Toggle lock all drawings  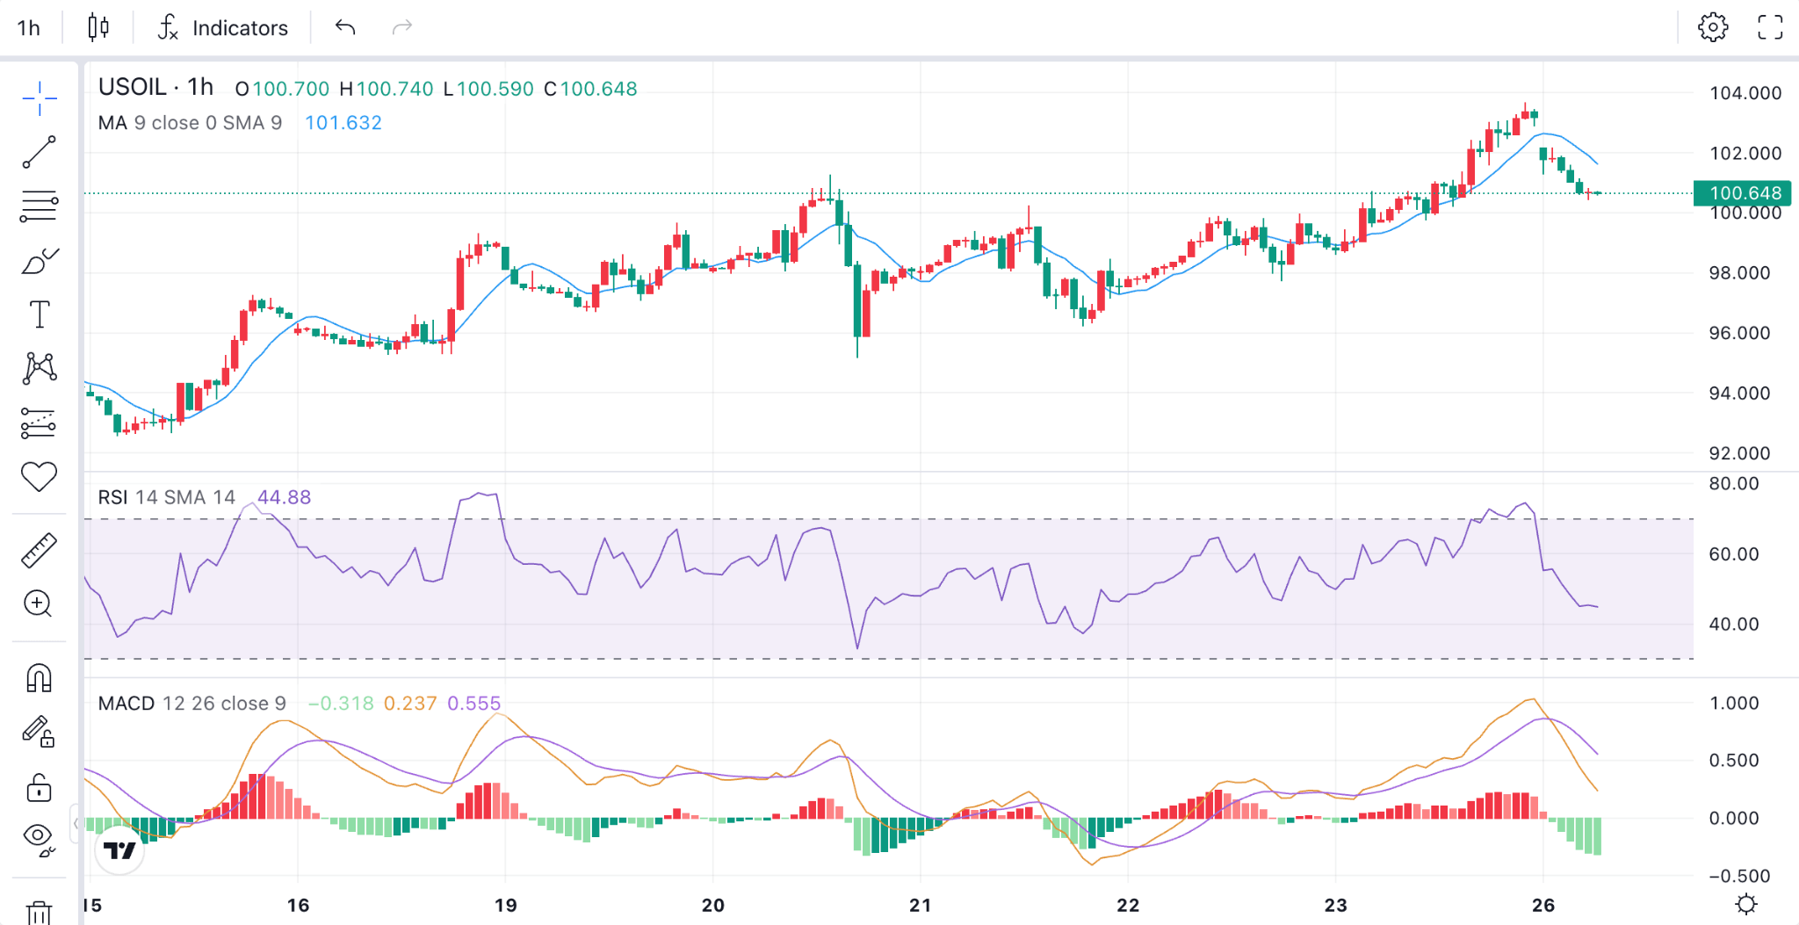coord(39,787)
